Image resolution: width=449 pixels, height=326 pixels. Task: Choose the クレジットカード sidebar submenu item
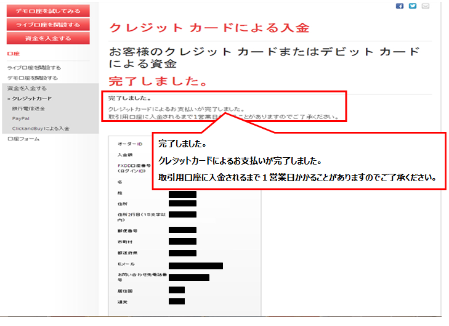point(31,99)
